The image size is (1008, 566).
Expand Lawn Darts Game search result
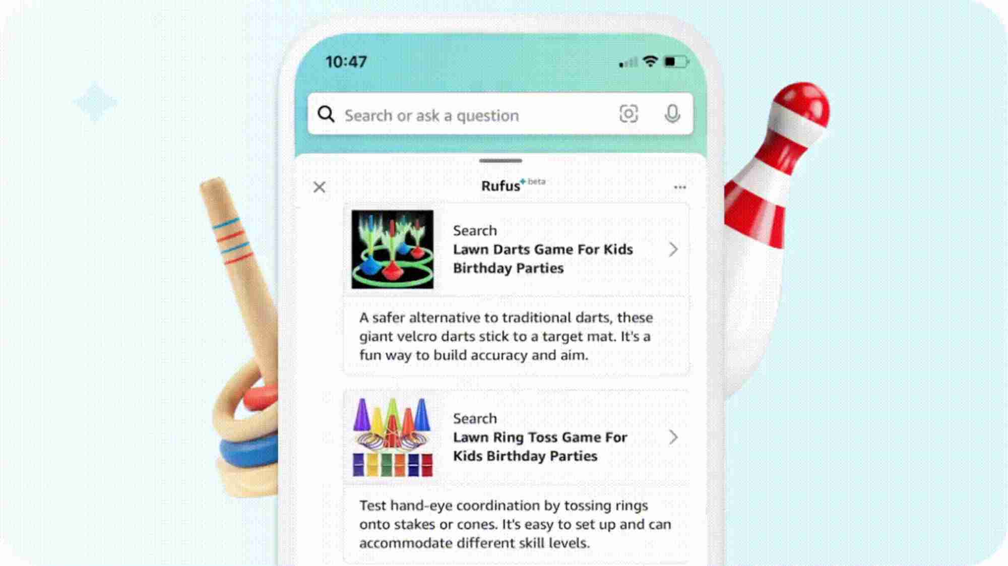[675, 248]
